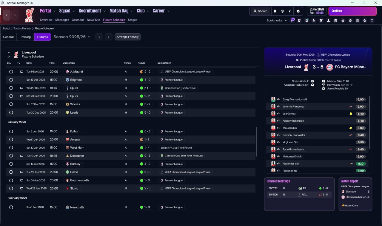Expand the Recruitment menu chevron

click(104, 11)
